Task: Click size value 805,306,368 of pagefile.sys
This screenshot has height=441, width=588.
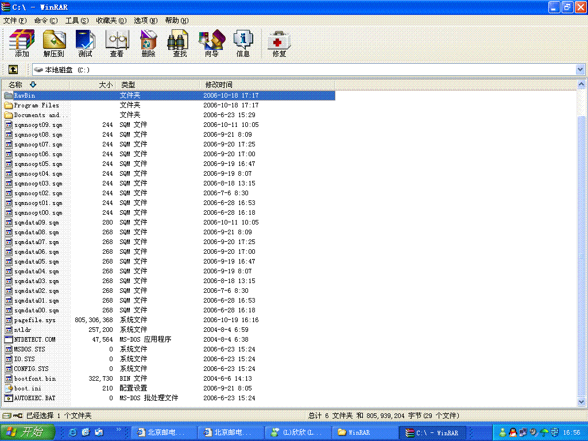Action: pos(94,320)
